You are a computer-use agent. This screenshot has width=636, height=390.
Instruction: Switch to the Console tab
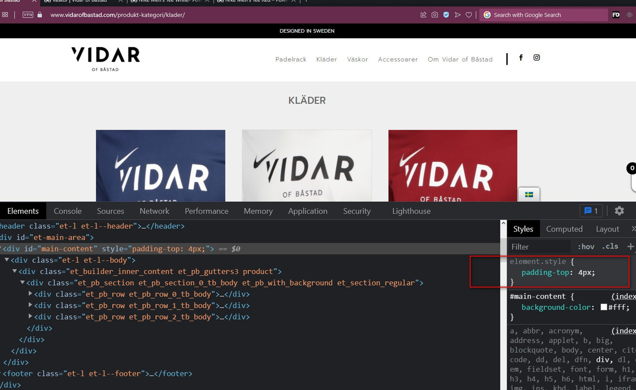click(x=68, y=211)
